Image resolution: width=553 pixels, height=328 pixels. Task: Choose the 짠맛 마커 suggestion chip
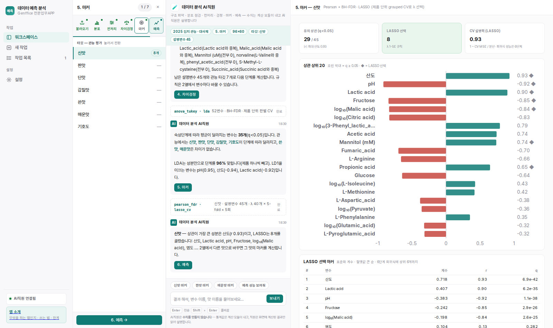202,285
